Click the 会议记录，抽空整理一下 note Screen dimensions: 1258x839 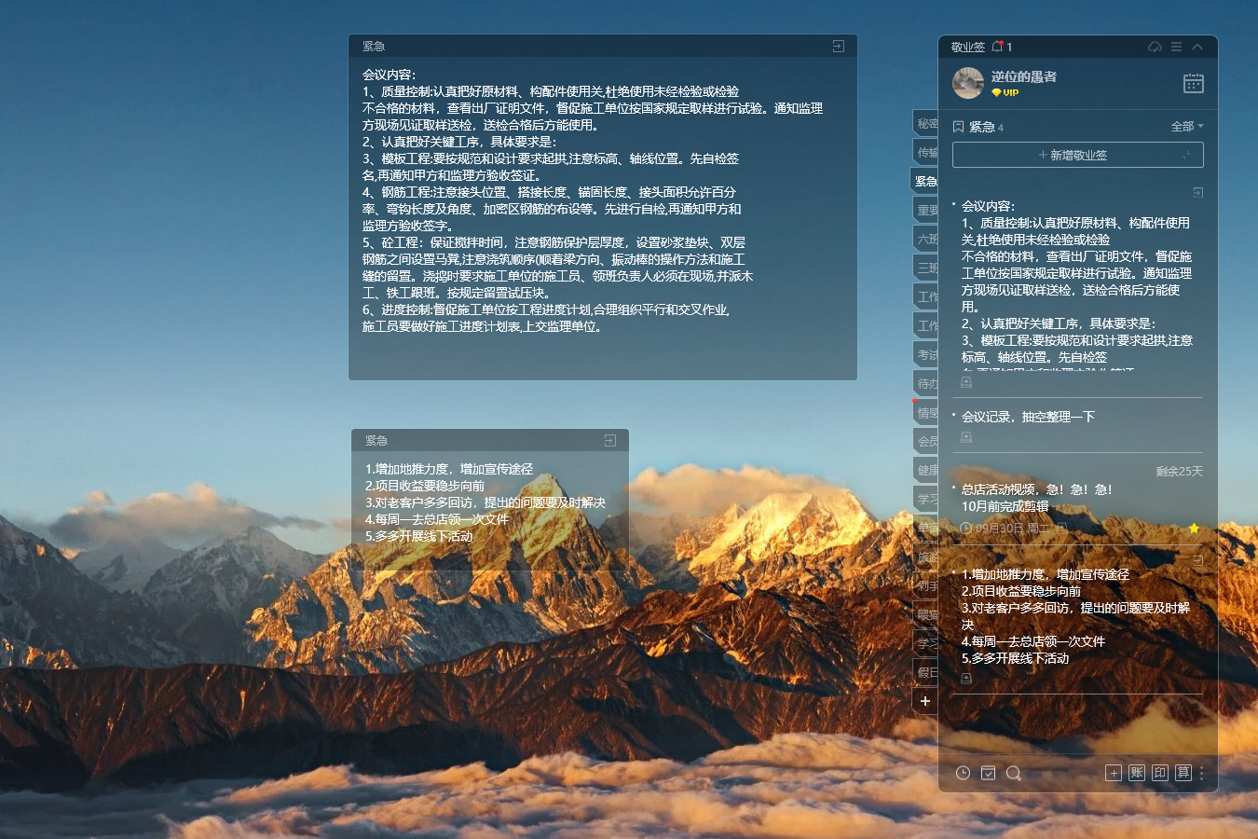click(x=1028, y=417)
